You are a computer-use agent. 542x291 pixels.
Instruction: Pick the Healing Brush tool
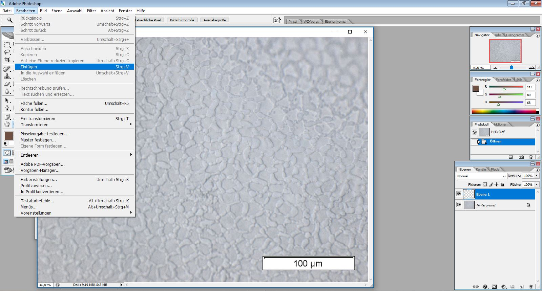7,69
